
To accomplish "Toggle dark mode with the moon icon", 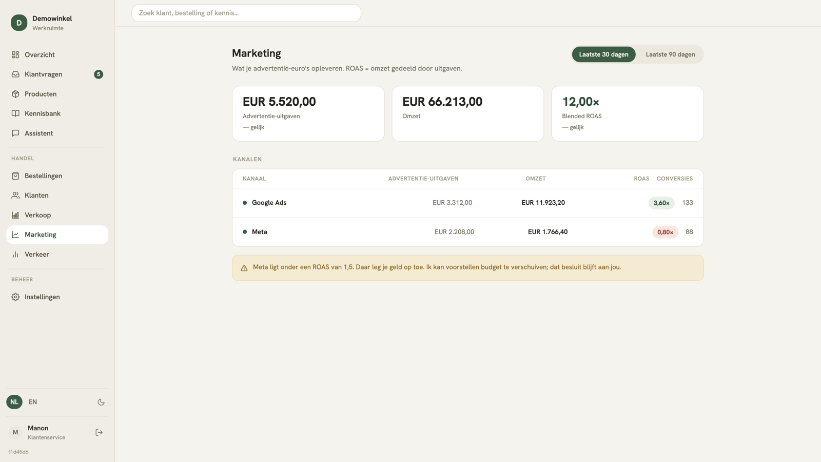I will point(101,402).
